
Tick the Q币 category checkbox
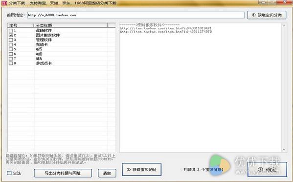tap(11, 49)
